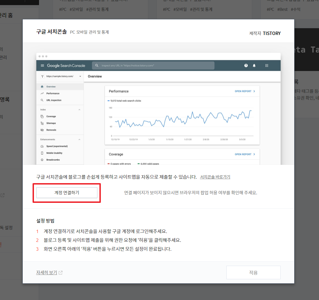Open the Coverage card's OPEN REPORT link
319x300 pixels.
[245, 154]
